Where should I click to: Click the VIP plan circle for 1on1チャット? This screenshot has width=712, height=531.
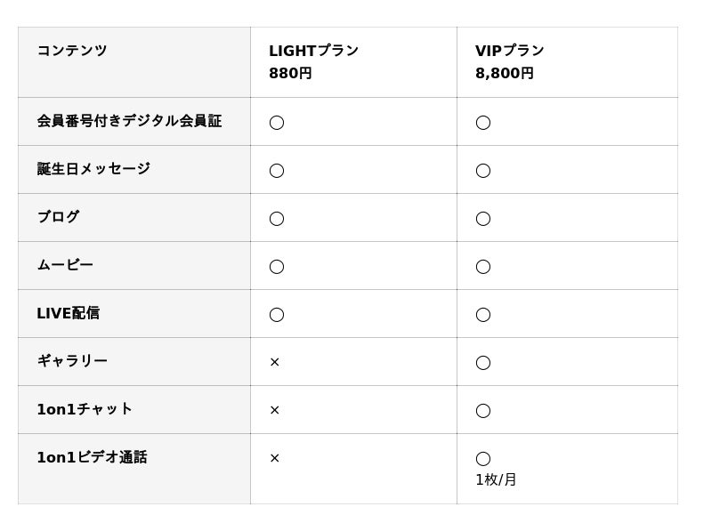click(483, 410)
